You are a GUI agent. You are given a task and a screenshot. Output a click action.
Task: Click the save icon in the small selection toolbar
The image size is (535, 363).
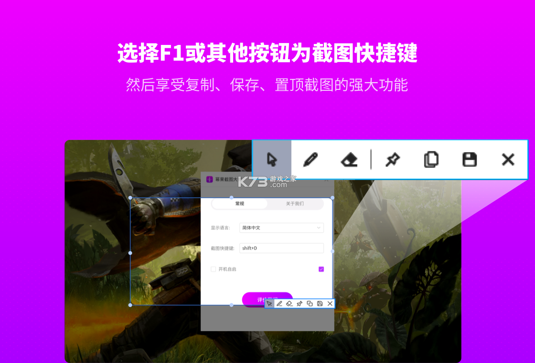(320, 304)
